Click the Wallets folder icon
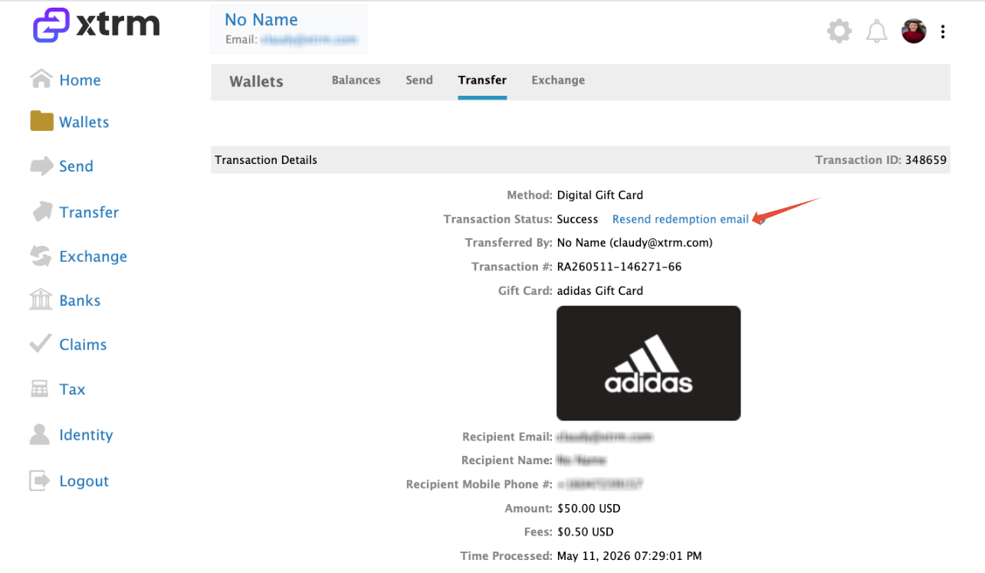The image size is (985, 573). click(41, 121)
